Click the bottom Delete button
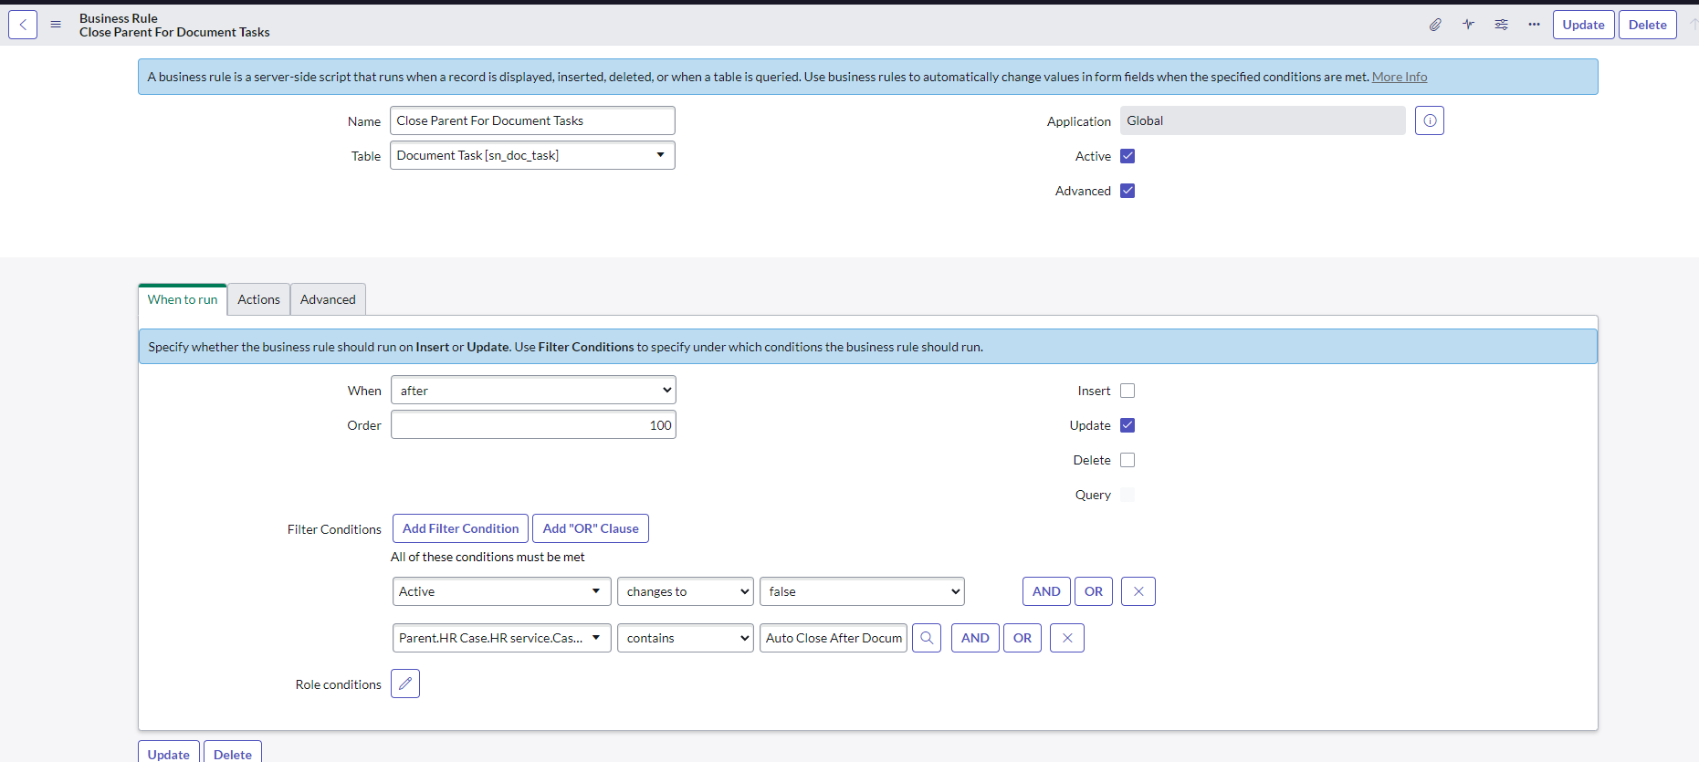Screen dimensions: 1699x762 point(233,753)
